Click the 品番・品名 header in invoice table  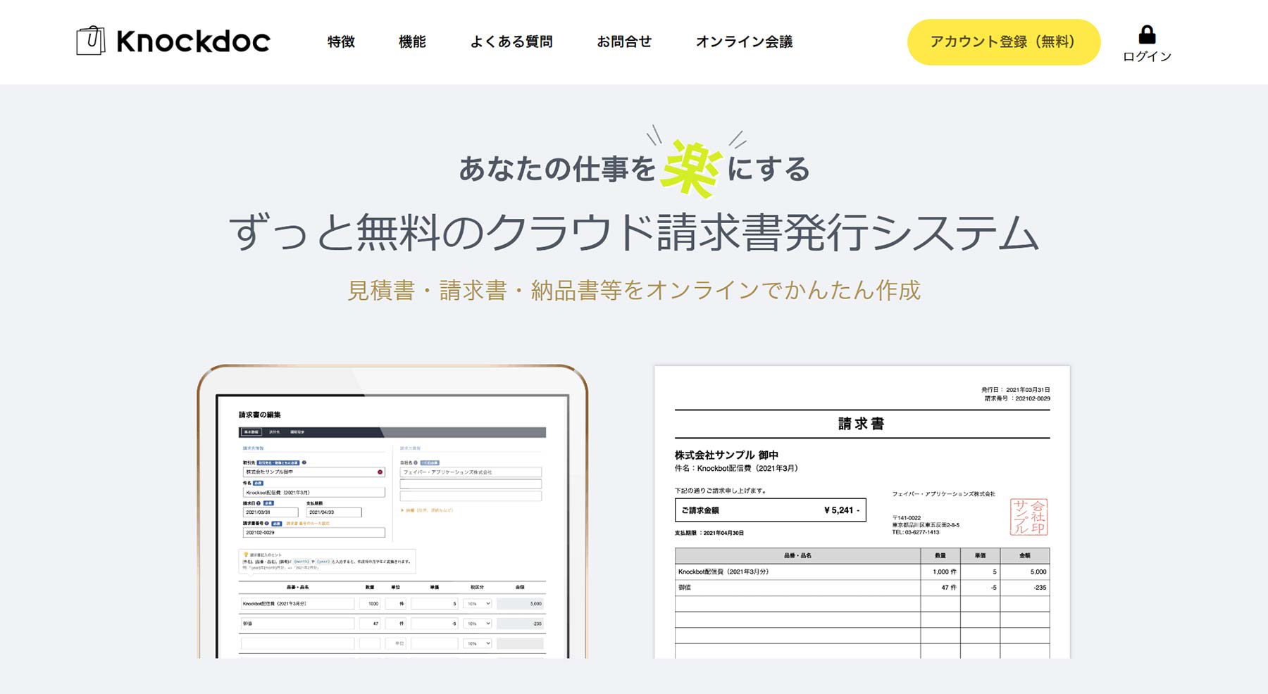click(x=797, y=555)
